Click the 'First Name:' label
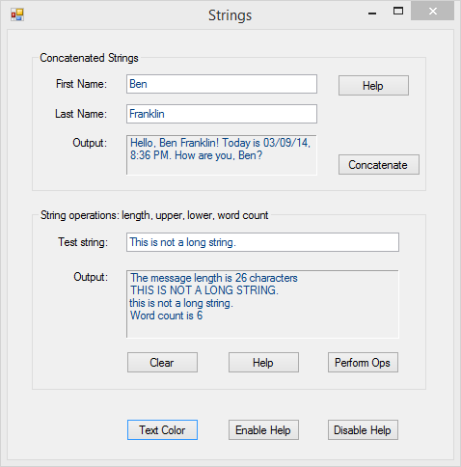 pyautogui.click(x=81, y=84)
